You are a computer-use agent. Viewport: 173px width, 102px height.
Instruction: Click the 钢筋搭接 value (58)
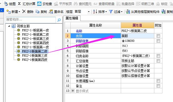click(x=137, y=51)
